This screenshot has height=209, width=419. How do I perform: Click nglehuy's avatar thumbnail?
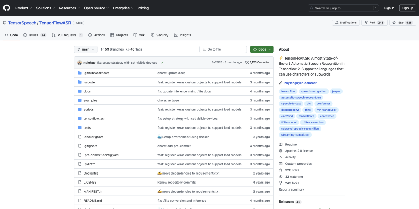click(80, 63)
